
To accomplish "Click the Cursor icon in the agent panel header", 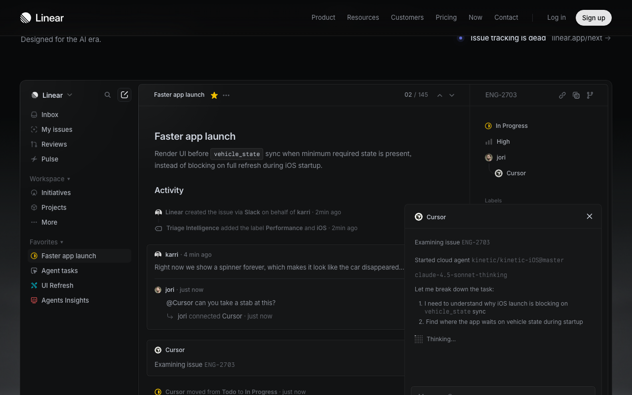I will point(419,217).
